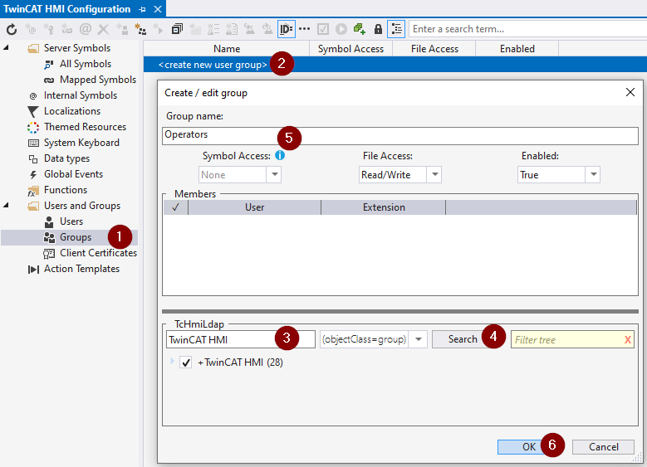647x467 pixels.
Task: Toggle the ID display toolbar icon
Action: (x=287, y=29)
